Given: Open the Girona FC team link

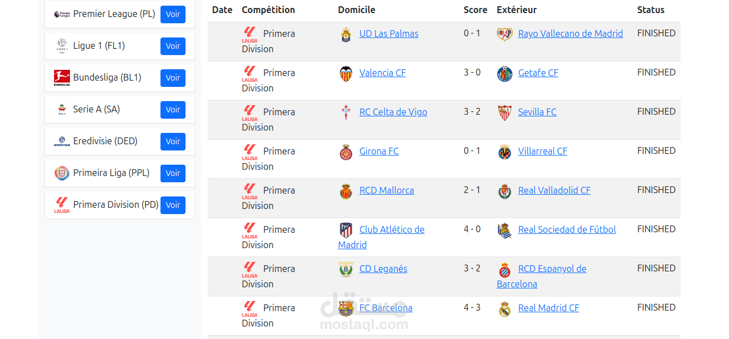Looking at the screenshot, I should (x=379, y=151).
